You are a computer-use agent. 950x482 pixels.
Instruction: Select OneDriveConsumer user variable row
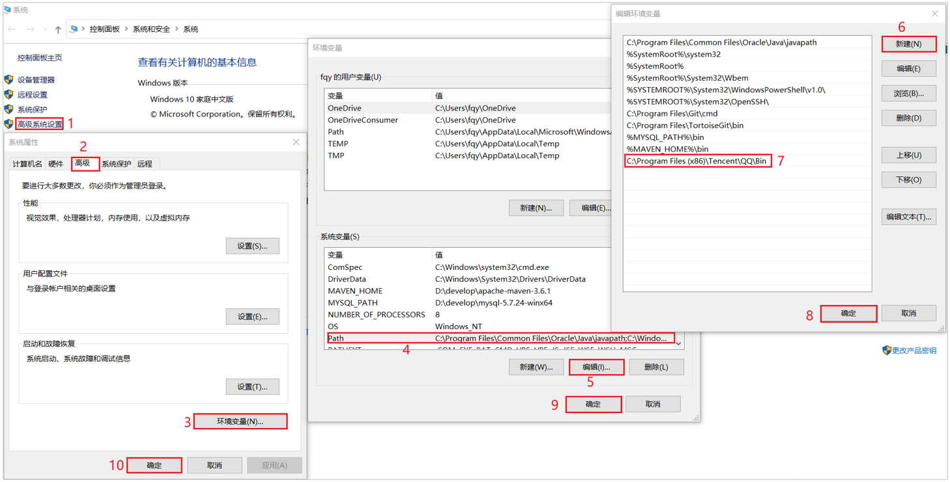[468, 120]
